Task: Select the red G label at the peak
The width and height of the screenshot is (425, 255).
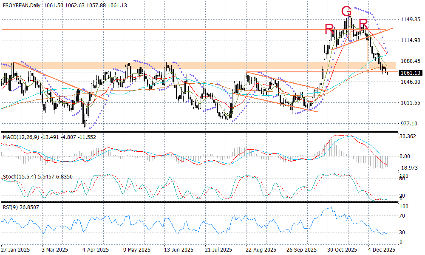Action: coord(346,11)
